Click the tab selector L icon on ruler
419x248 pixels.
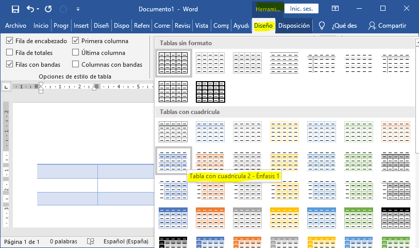click(x=6, y=87)
